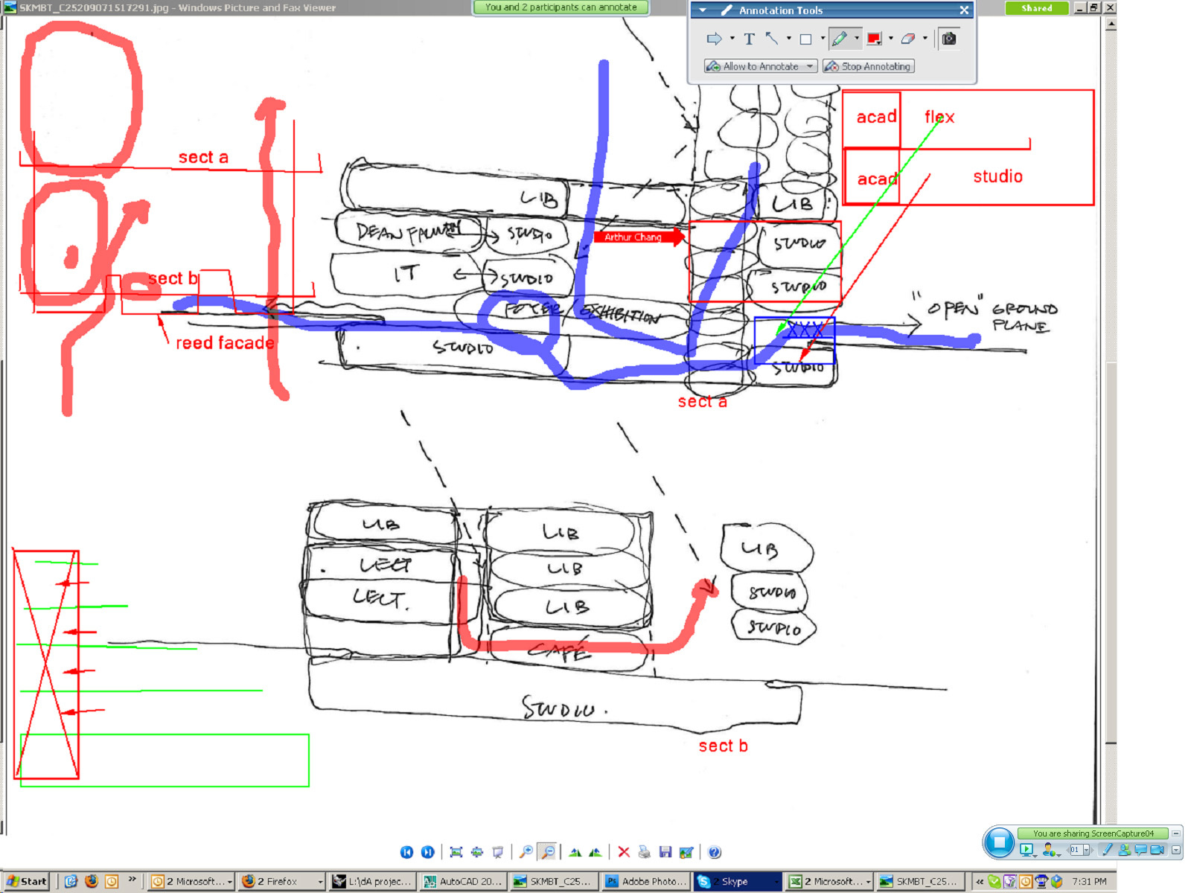Viewport: 1191px width, 893px height.
Task: Expand more options in sharing bar
Action: [x=1176, y=850]
